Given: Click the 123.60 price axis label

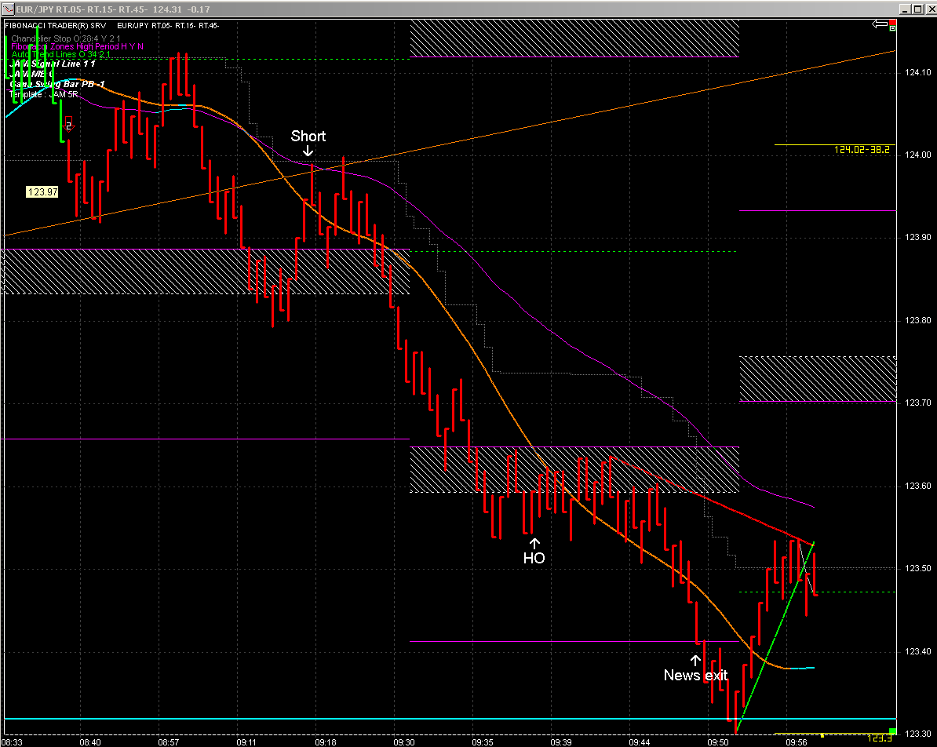Looking at the screenshot, I should (917, 486).
